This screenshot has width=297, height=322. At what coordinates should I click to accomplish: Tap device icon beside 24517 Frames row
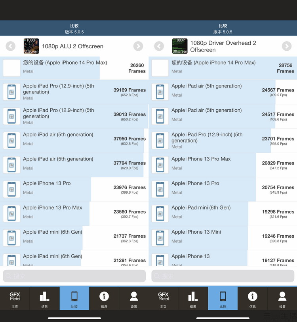(x=160, y=116)
